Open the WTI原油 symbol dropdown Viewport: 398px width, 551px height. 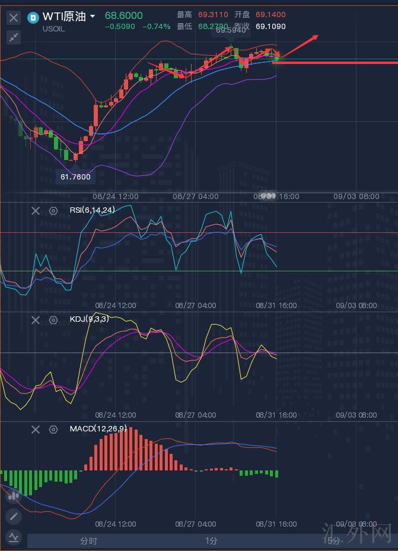click(x=93, y=17)
